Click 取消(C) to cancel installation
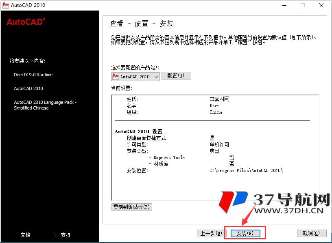Image resolution: width=332 pixels, height=243 pixels. click(312, 233)
